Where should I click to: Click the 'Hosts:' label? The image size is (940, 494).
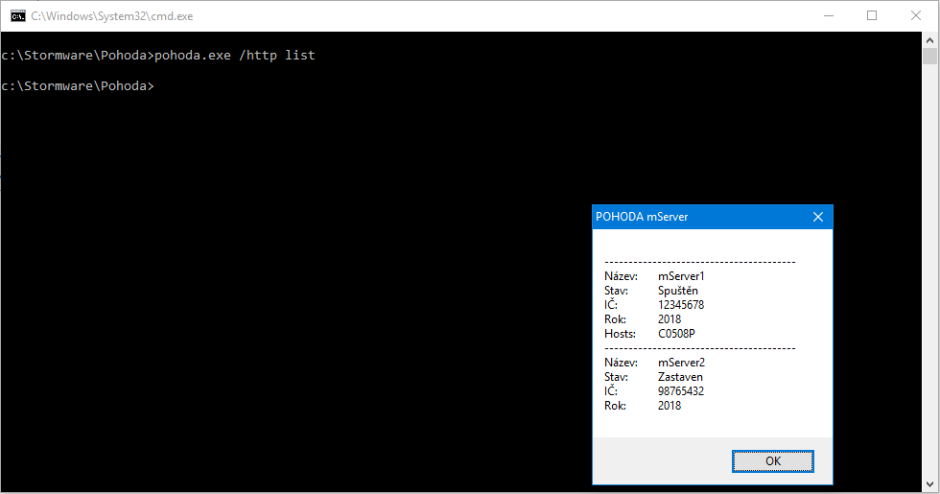[620, 334]
